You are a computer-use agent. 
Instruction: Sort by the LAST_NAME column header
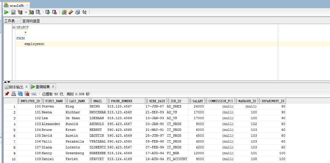[x=77, y=101]
